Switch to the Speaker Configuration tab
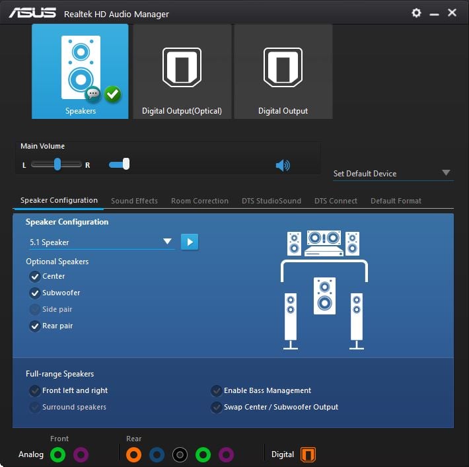469x467 pixels. click(x=59, y=200)
